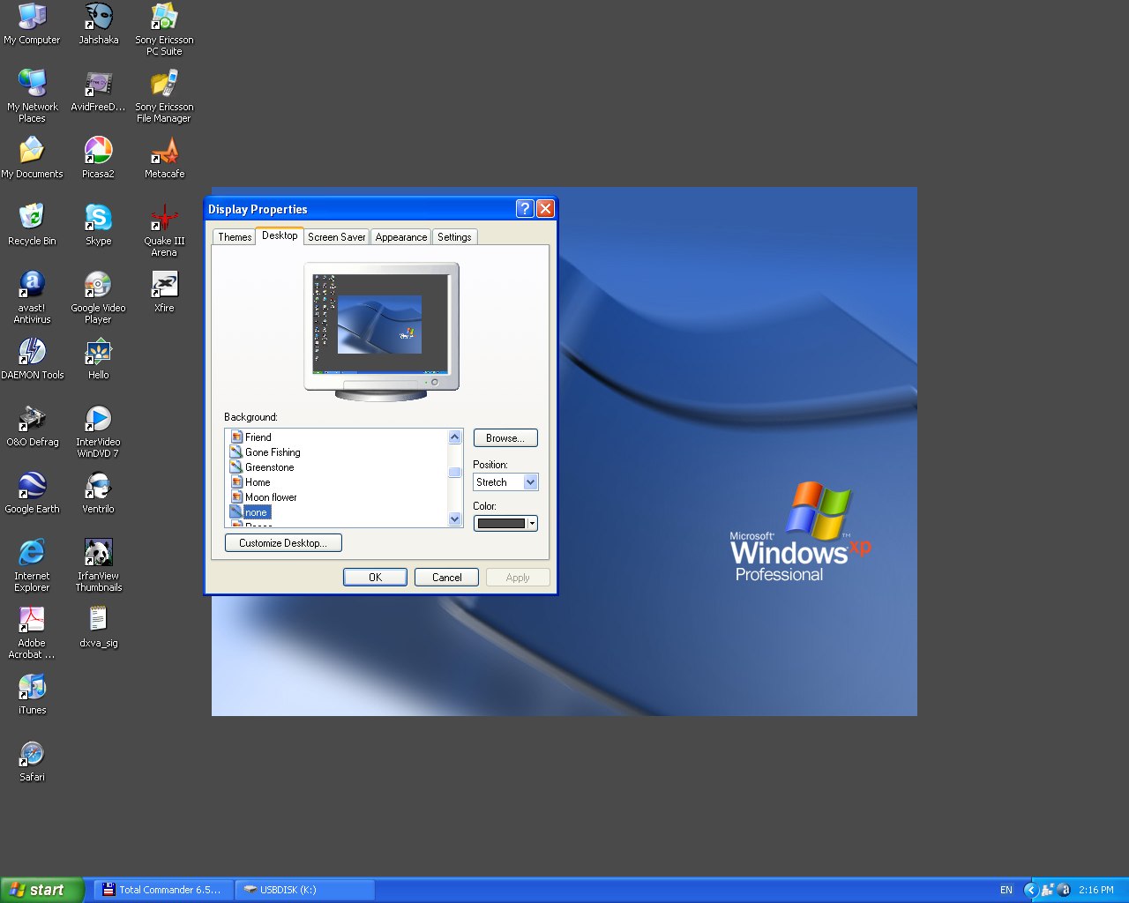
Task: Select InterVideo WinDVD 7 icon
Action: 98,431
